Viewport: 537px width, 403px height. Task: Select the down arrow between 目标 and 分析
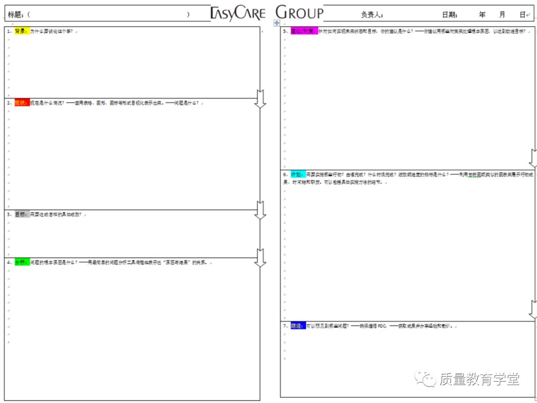tap(260, 257)
